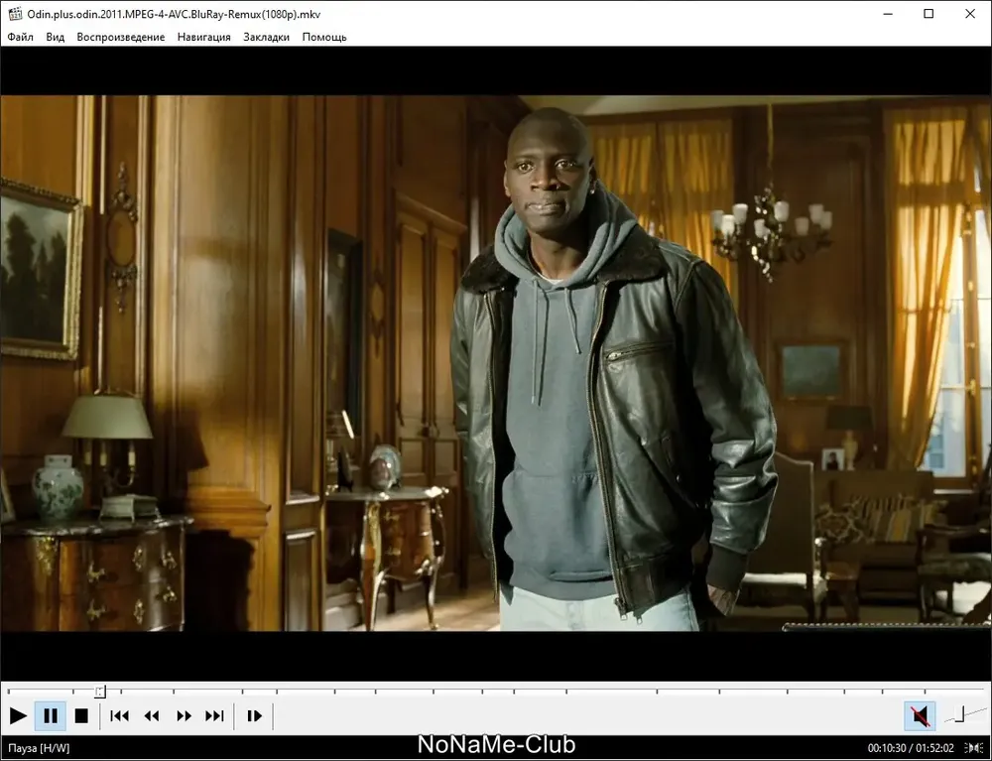Image resolution: width=992 pixels, height=761 pixels.
Task: Stop the video with the Stop button
Action: [x=81, y=716]
